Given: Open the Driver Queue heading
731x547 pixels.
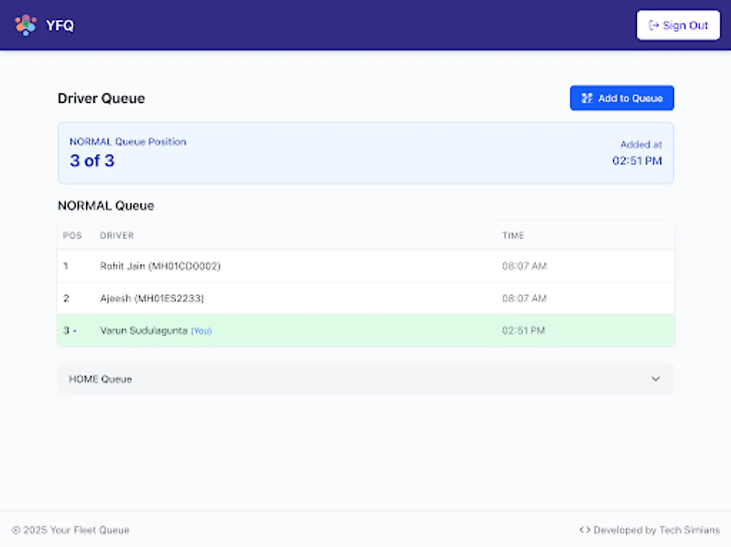Looking at the screenshot, I should [101, 98].
